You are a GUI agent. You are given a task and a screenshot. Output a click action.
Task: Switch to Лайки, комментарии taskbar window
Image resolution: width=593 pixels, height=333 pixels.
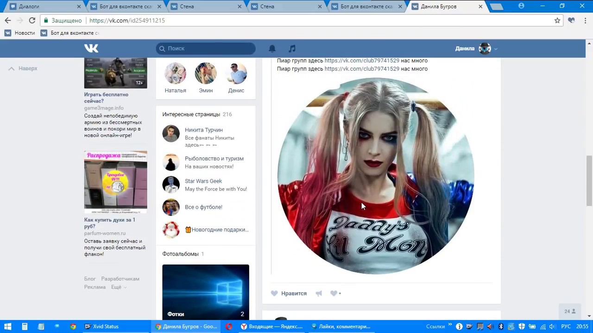[341, 327]
